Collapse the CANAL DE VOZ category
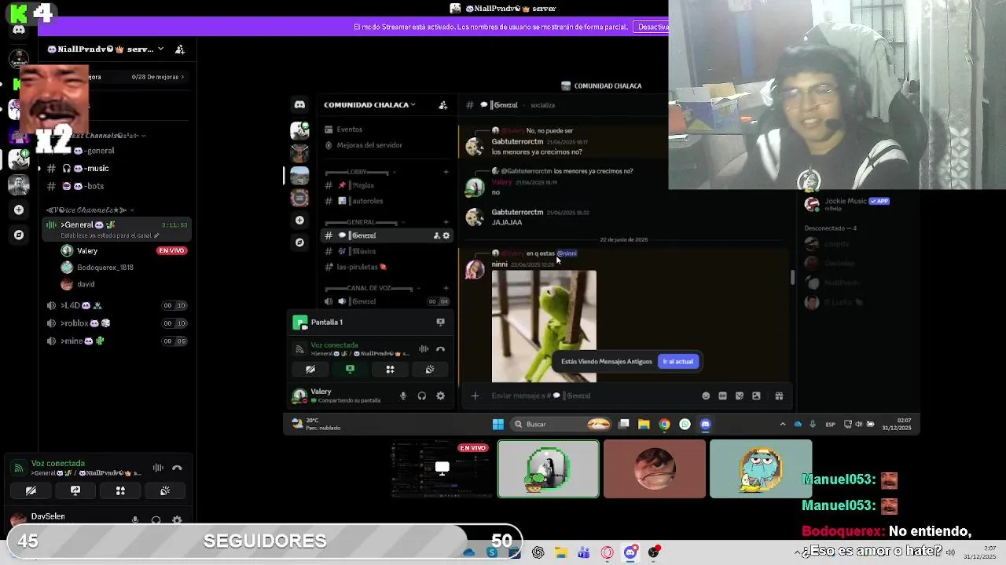1006x565 pixels. [x=371, y=288]
